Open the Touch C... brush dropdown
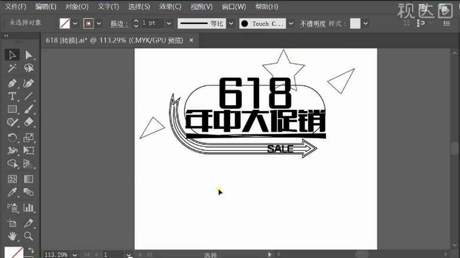Viewport: 460px width, 258px height. [x=291, y=23]
